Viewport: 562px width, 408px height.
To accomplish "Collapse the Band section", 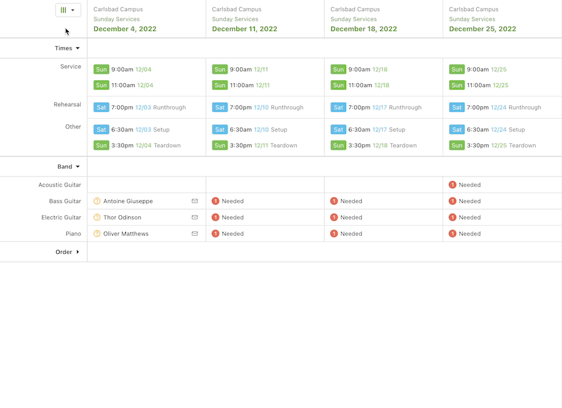I will pos(68,167).
